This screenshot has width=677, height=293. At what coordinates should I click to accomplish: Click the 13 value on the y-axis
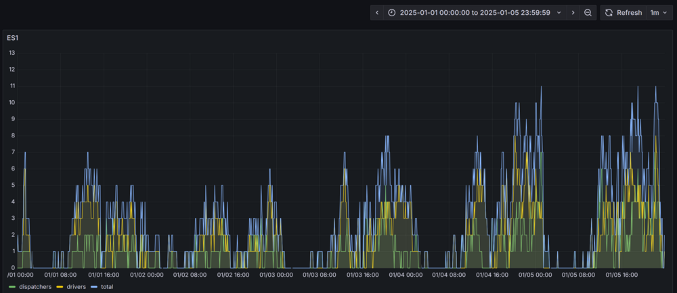tap(12, 53)
